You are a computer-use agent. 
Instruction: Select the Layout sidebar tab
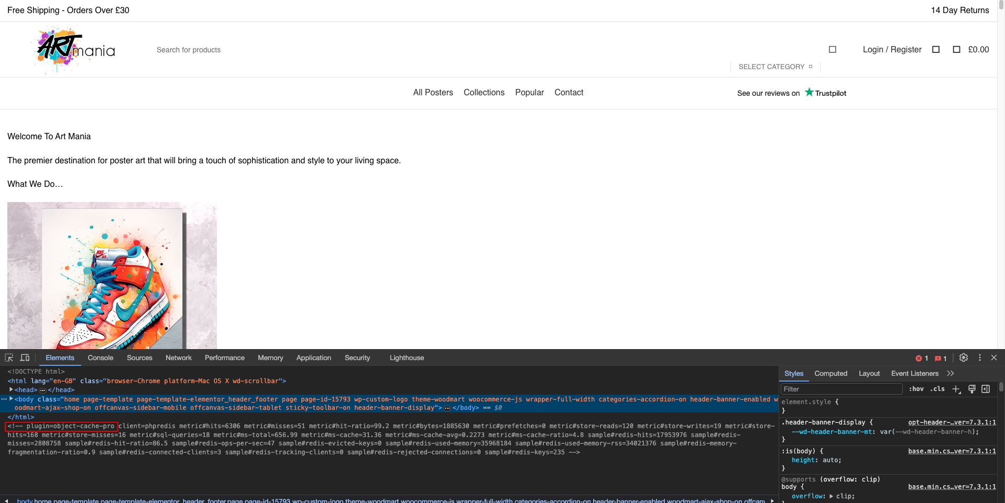(869, 373)
